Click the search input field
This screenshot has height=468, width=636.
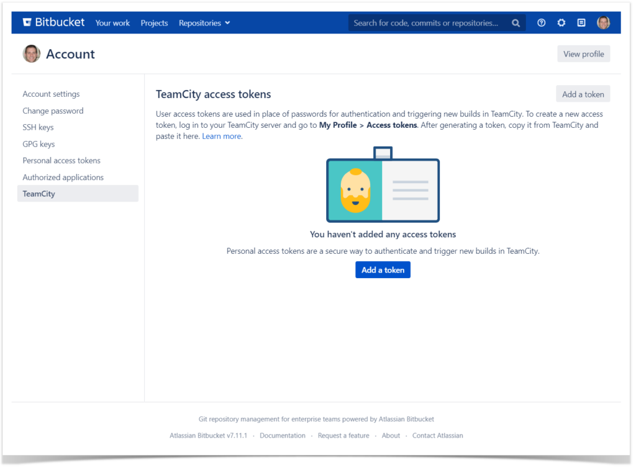(x=429, y=22)
